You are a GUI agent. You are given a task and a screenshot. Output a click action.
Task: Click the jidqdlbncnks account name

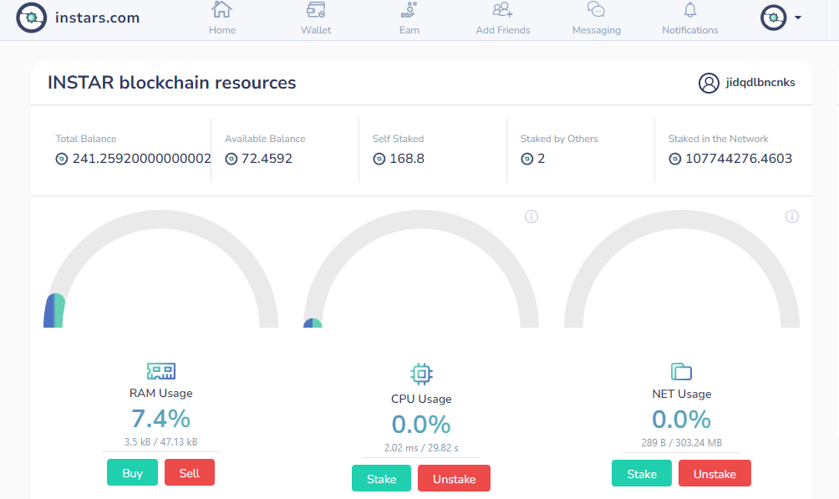[x=760, y=83]
